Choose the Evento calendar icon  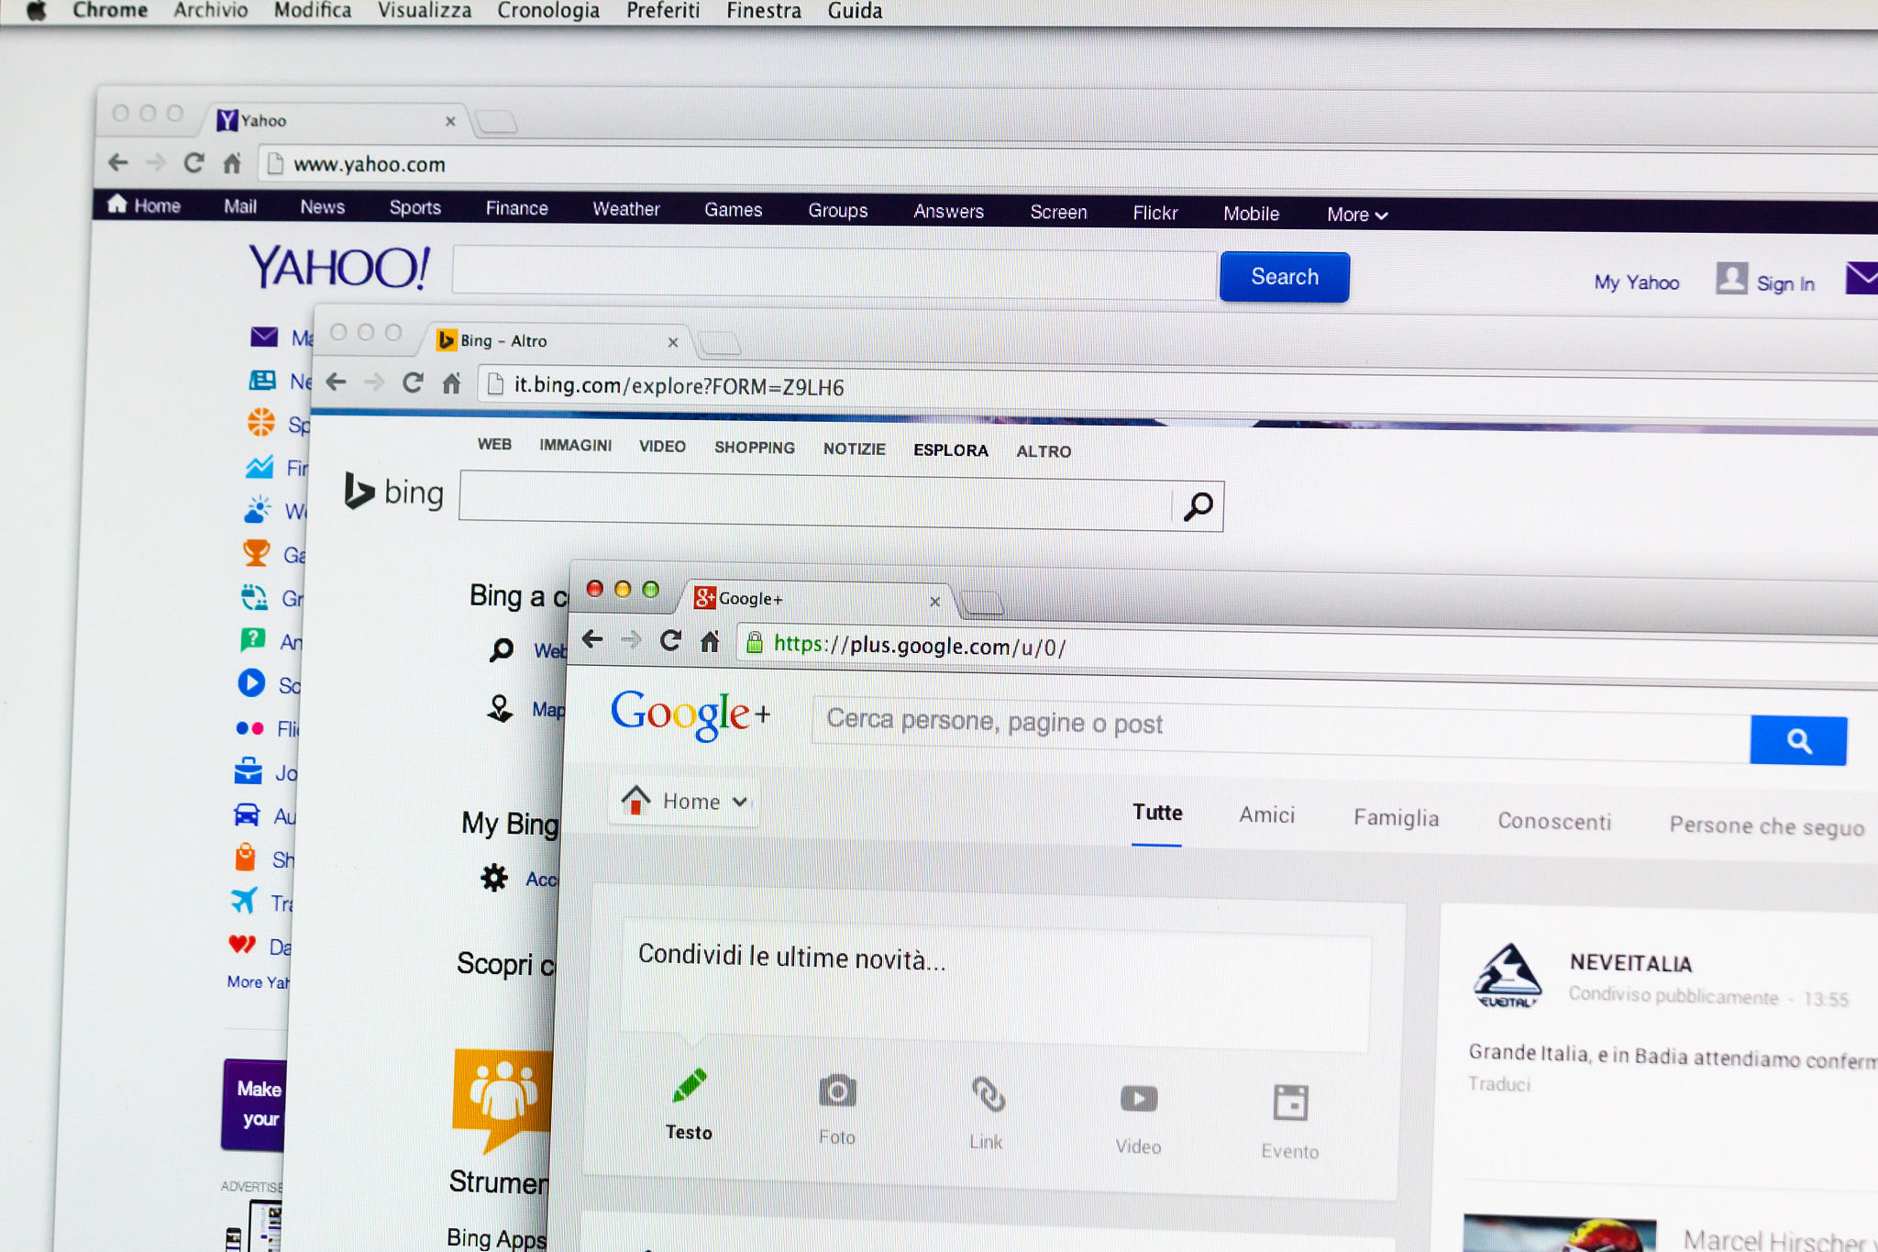pyautogui.click(x=1290, y=1103)
